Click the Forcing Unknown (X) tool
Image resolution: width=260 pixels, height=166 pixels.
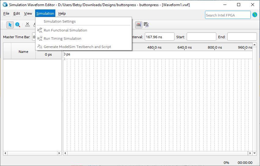27,25
